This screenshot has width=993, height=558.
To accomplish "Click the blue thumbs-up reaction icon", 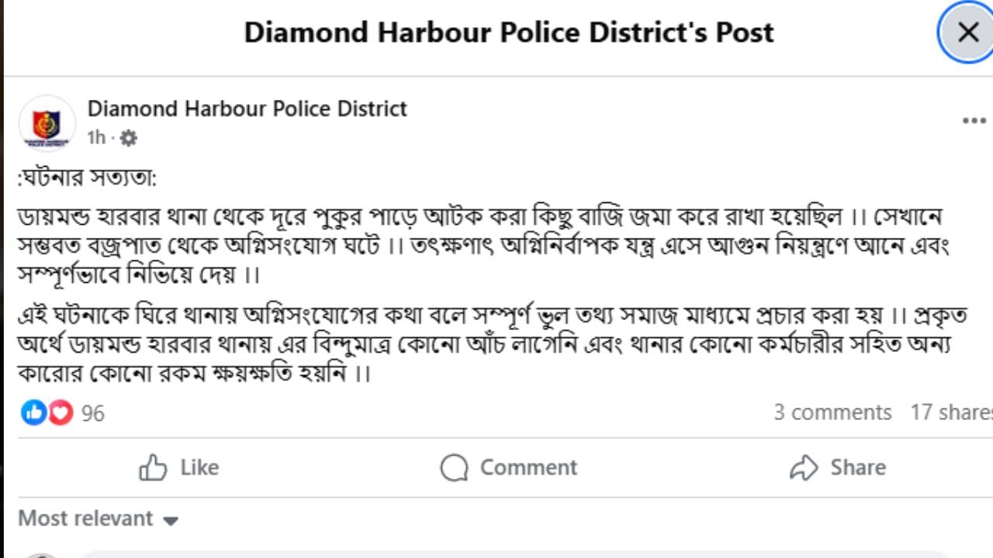I will pyautogui.click(x=33, y=412).
